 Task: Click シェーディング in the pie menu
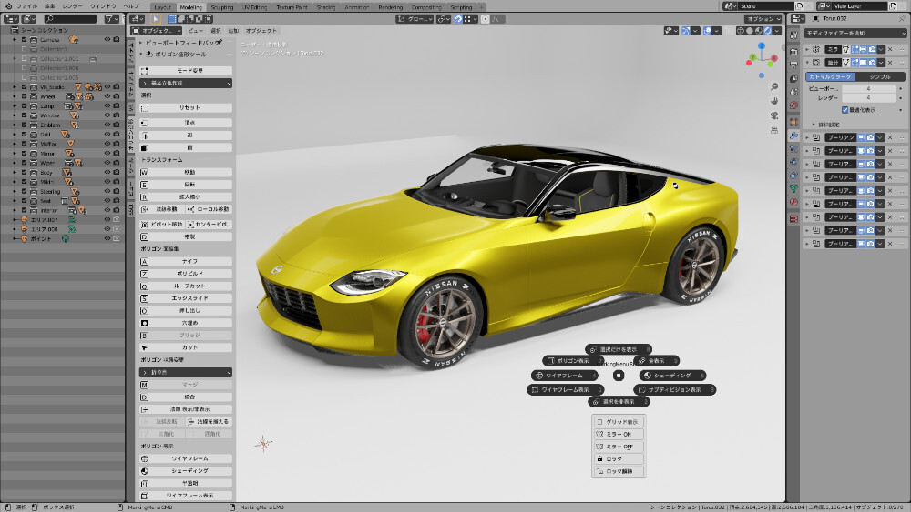tap(673, 376)
